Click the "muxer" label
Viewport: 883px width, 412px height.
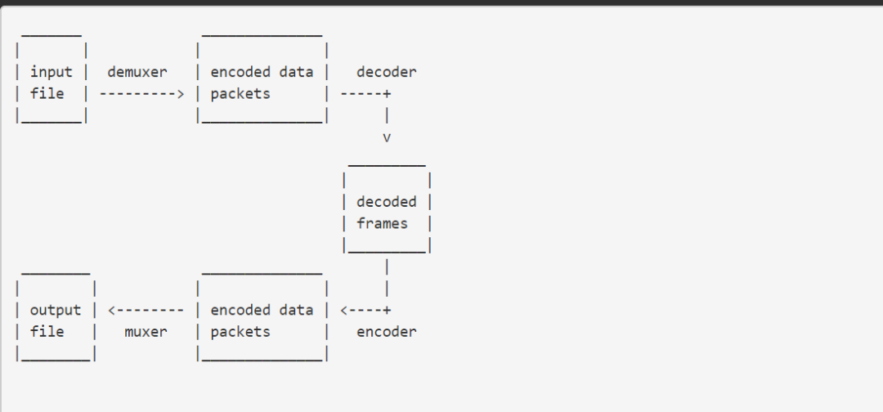pyautogui.click(x=146, y=331)
